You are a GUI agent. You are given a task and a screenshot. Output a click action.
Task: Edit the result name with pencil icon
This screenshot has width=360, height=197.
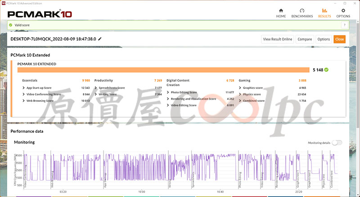(99, 39)
